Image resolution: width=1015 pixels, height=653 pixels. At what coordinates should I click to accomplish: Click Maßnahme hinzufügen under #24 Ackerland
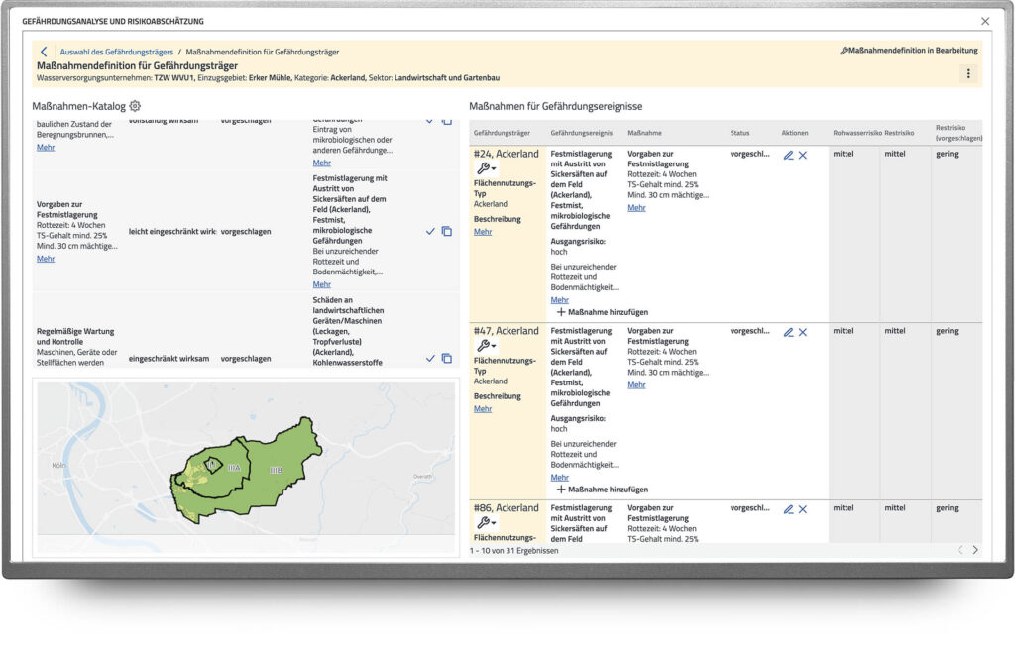[x=602, y=312]
